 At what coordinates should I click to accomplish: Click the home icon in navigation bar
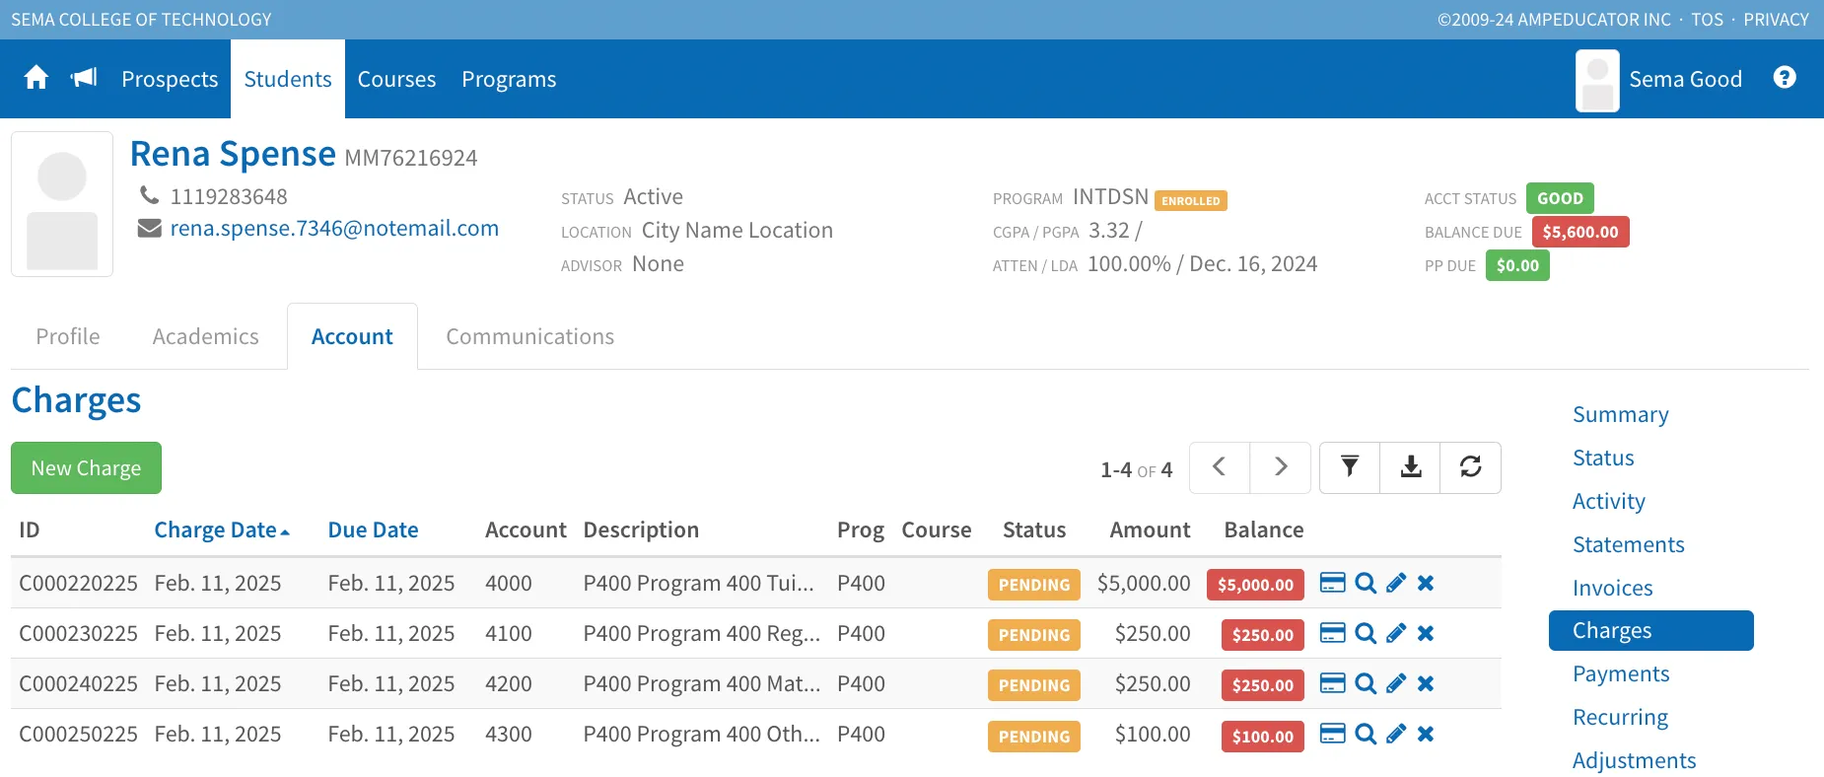pos(36,78)
